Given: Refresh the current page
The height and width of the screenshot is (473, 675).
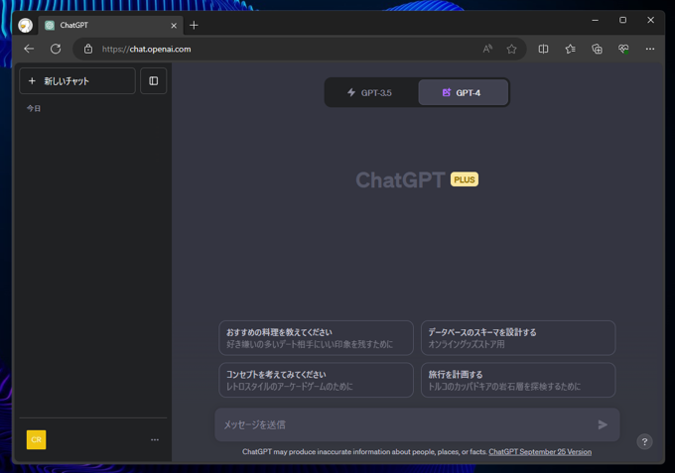Looking at the screenshot, I should click(x=56, y=49).
